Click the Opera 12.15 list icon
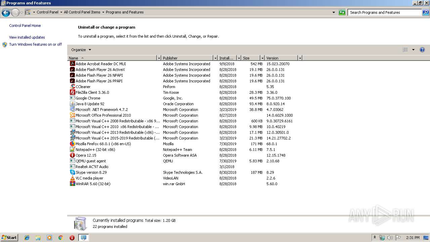The width and height of the screenshot is (430, 242). tap(72, 155)
